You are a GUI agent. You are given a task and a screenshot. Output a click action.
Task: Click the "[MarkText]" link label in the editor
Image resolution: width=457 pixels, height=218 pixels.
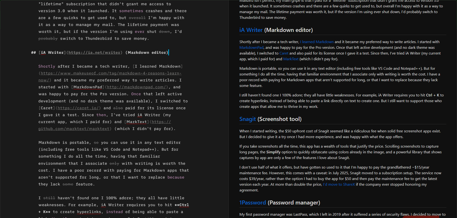[137, 122]
